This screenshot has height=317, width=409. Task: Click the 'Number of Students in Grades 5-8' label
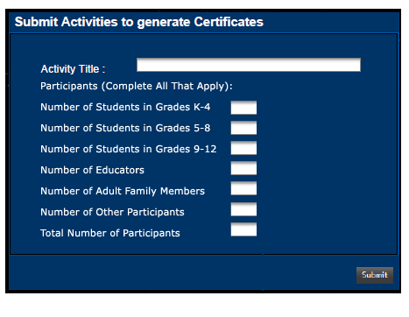pos(125,128)
